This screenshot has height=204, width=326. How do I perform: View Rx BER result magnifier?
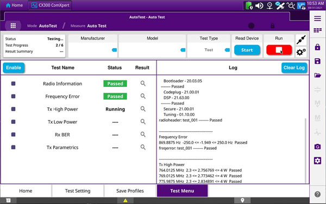[x=143, y=135]
